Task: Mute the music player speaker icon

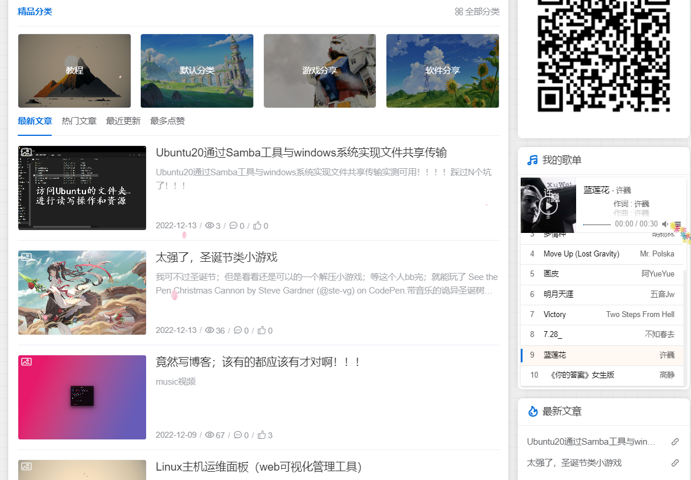Action: 666,224
